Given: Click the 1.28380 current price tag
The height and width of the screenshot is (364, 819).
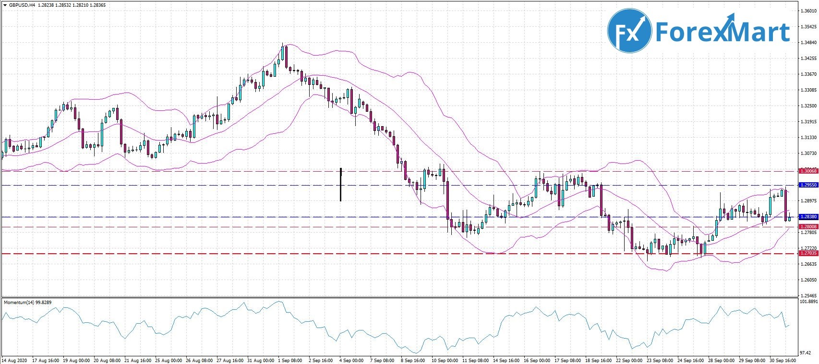Looking at the screenshot, I should pos(807,217).
